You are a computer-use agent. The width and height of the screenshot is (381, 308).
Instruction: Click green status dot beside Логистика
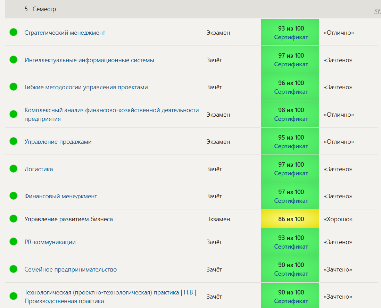pyautogui.click(x=13, y=169)
